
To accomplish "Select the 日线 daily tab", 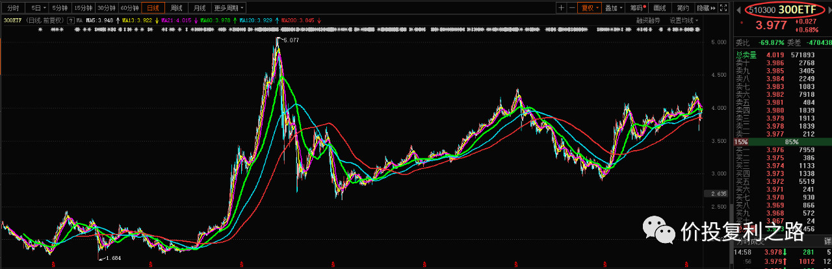I will (153, 8).
